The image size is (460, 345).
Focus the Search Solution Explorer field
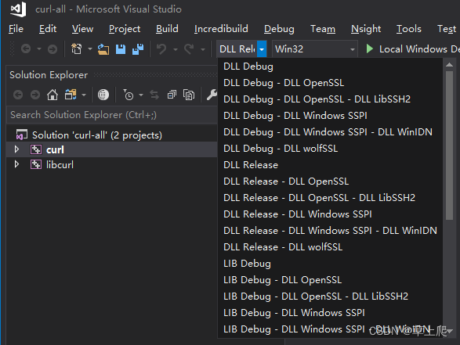pos(111,115)
